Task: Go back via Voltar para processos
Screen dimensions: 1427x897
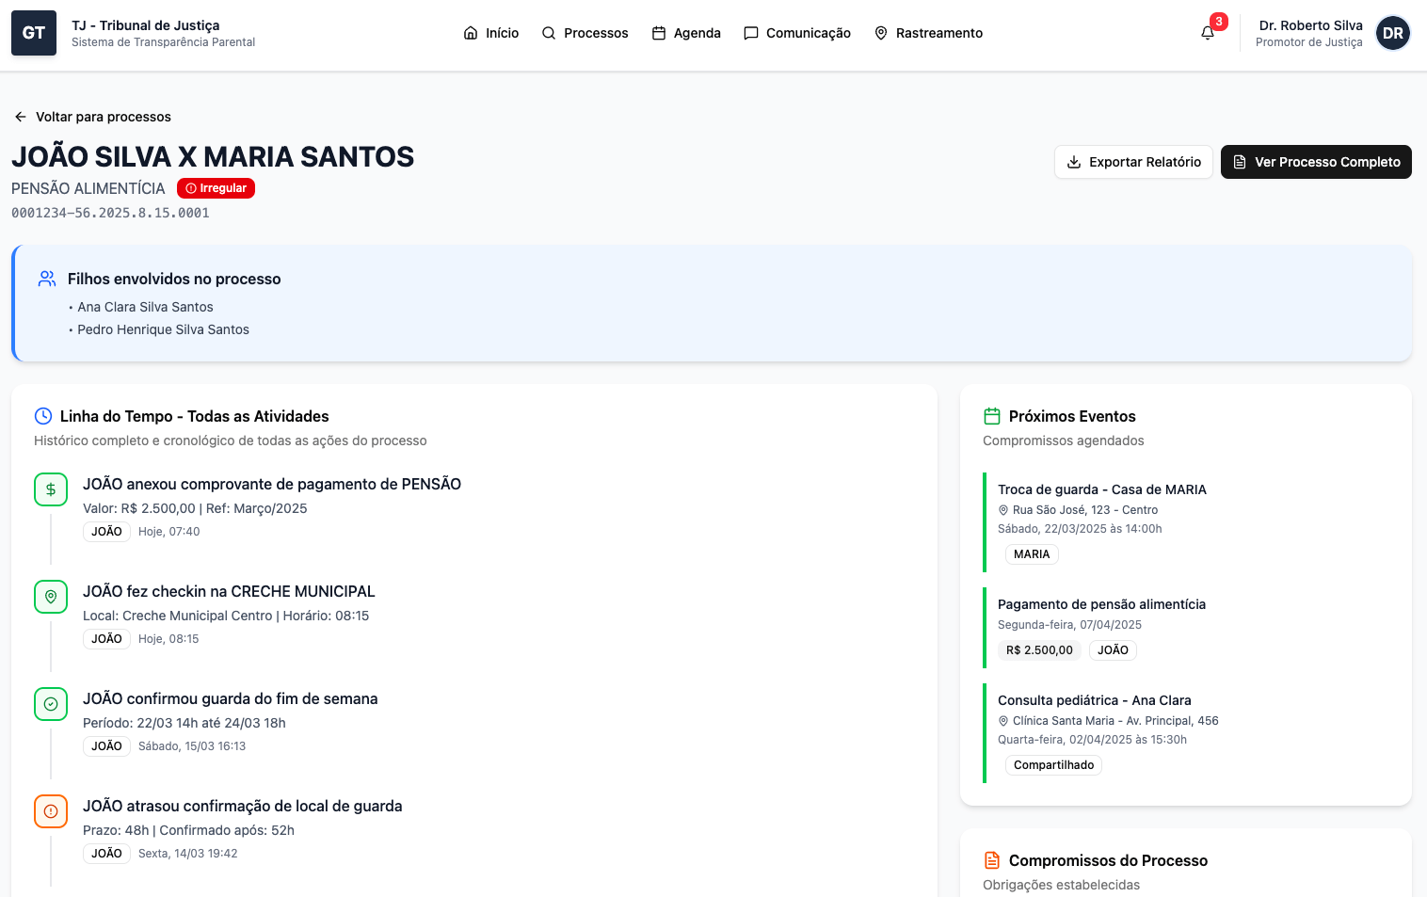Action: 92,117
